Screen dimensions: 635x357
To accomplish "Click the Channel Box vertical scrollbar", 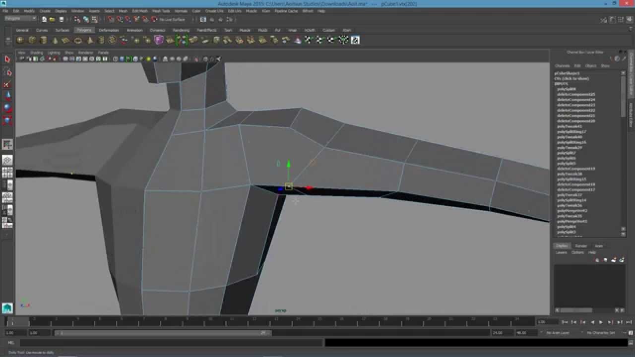I will tap(624, 97).
